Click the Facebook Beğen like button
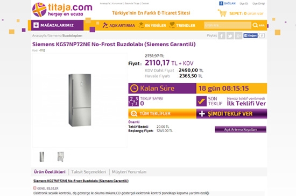 (x=250, y=35)
